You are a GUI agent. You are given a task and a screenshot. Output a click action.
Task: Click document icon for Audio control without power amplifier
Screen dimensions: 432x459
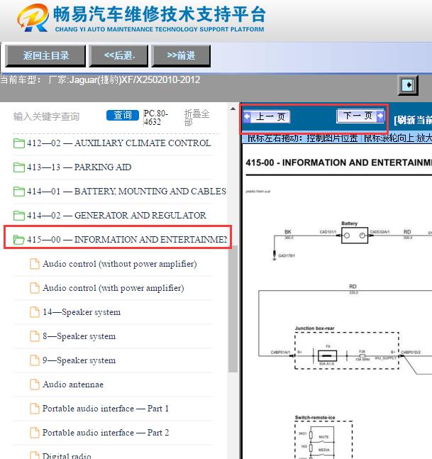[x=35, y=264]
